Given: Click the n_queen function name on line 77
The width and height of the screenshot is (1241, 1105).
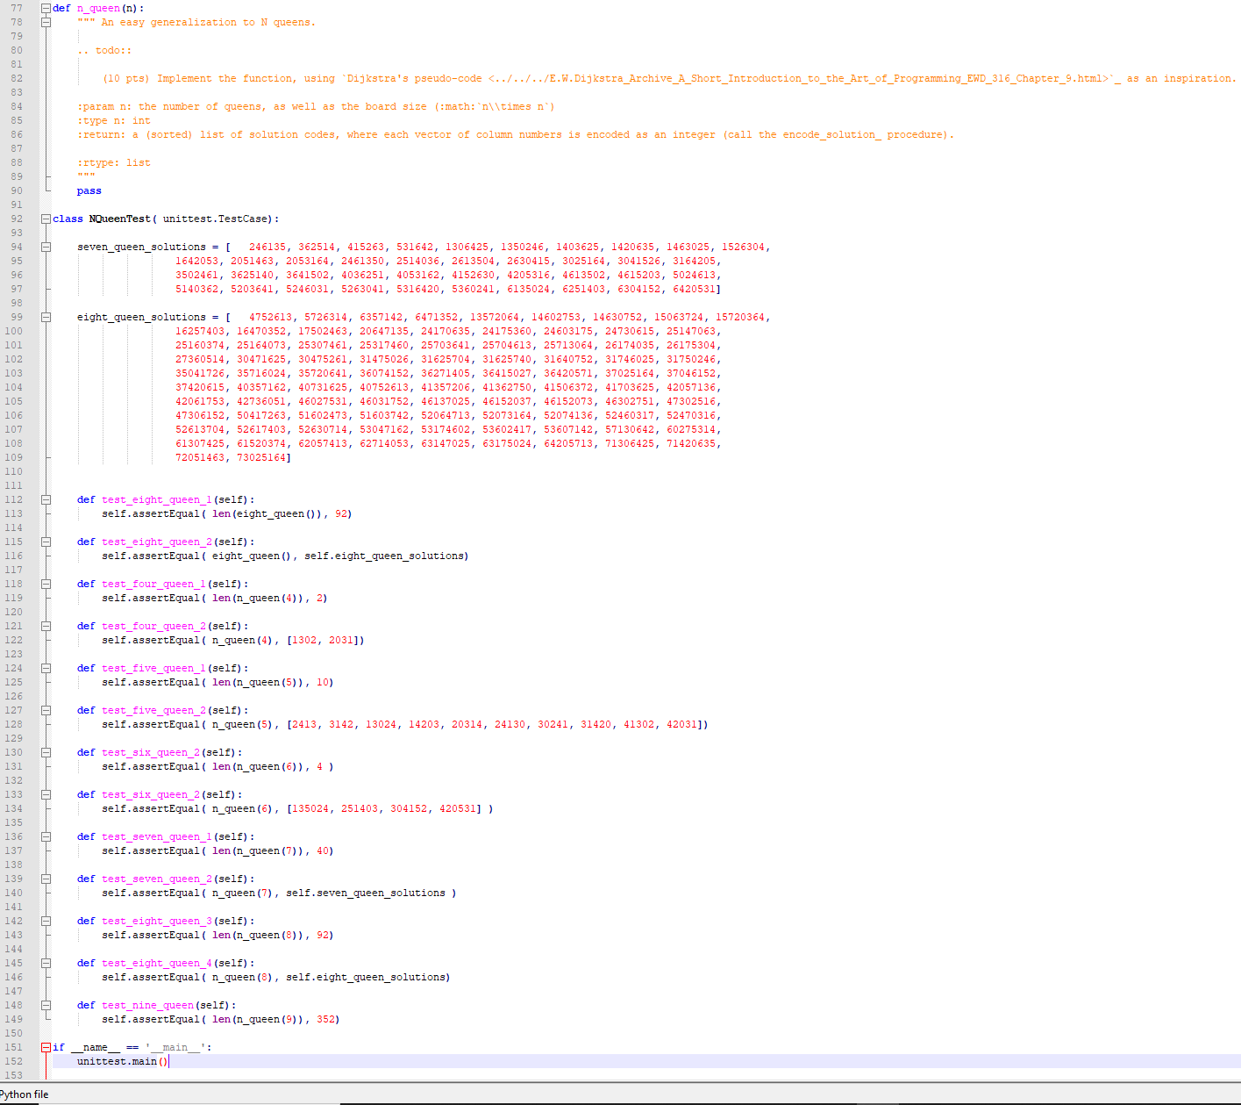Looking at the screenshot, I should coord(98,8).
